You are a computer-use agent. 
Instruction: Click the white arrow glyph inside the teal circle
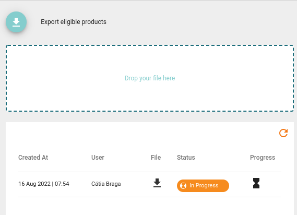click(16, 22)
